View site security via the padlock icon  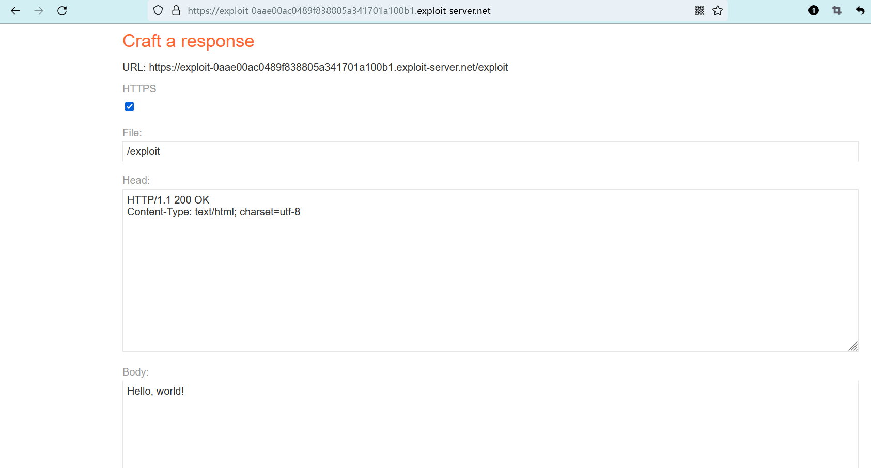point(176,11)
